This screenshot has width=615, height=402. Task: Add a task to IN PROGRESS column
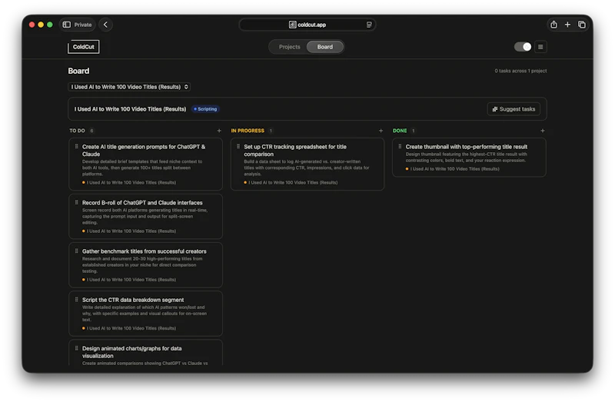click(381, 131)
